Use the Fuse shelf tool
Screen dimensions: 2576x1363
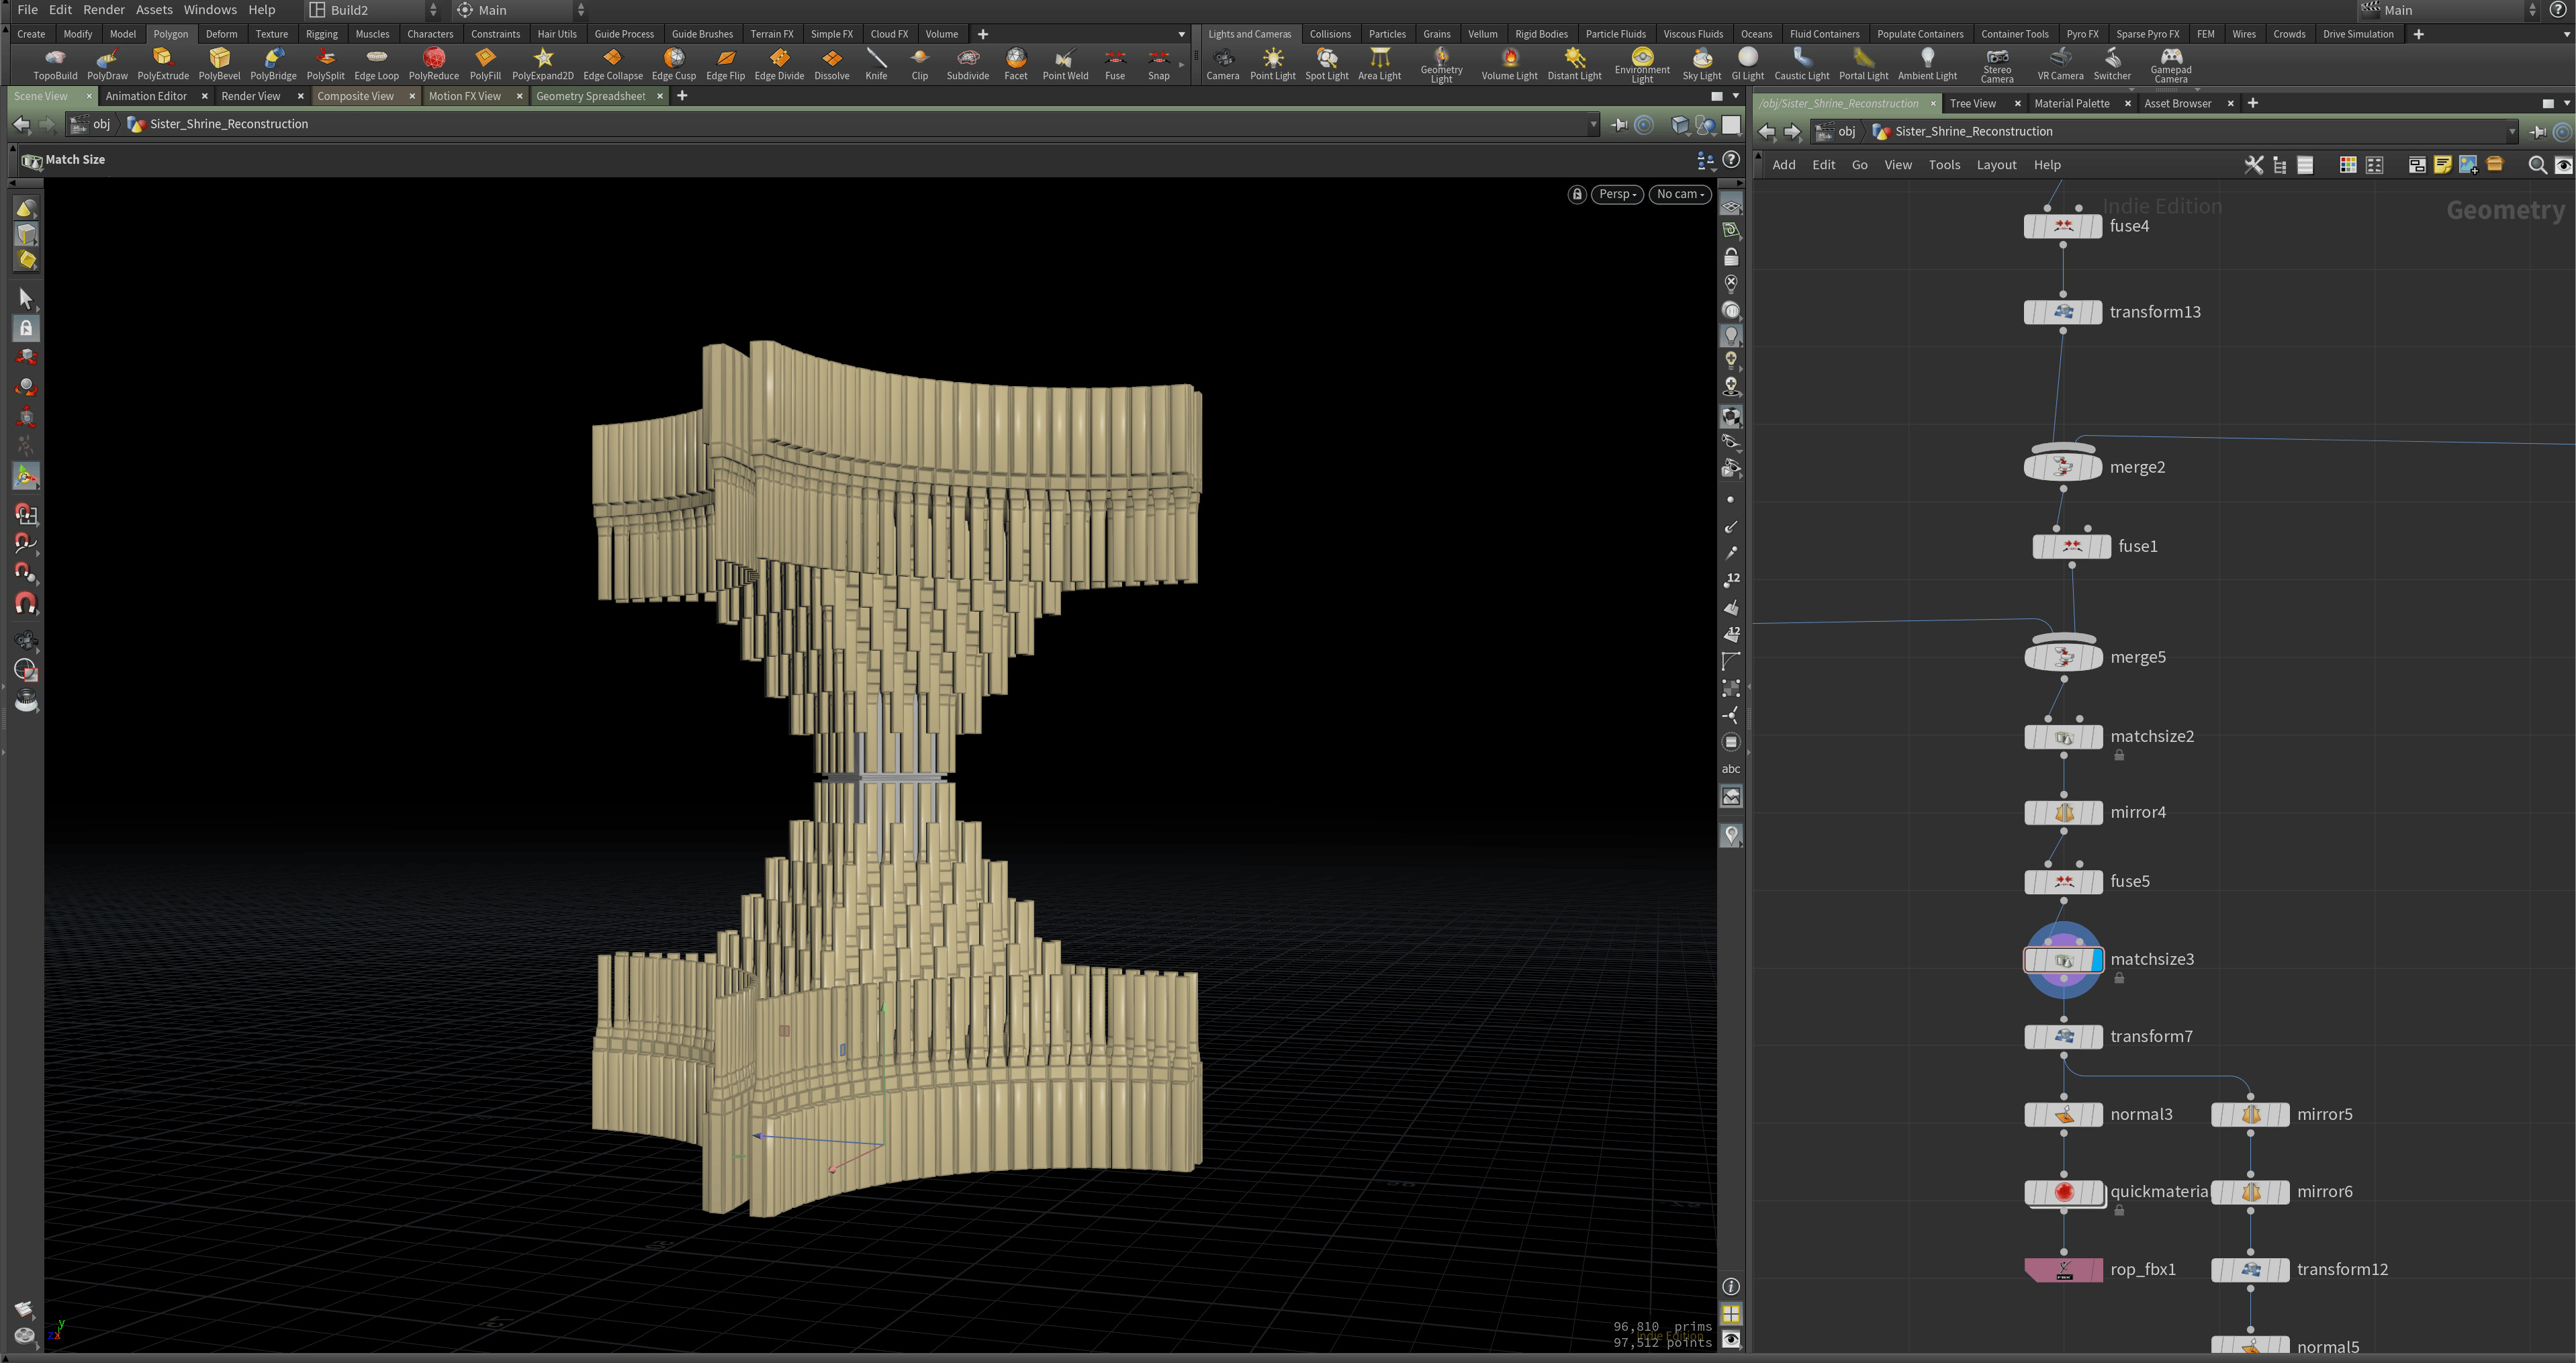pyautogui.click(x=1114, y=62)
